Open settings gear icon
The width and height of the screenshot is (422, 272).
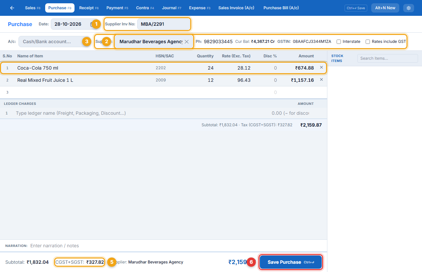tap(408, 8)
